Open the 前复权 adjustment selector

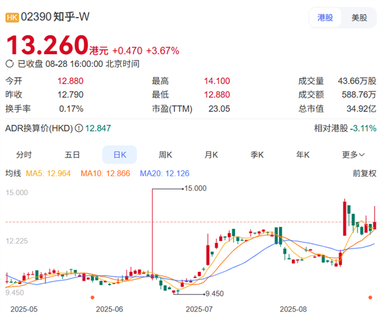pos(363,173)
